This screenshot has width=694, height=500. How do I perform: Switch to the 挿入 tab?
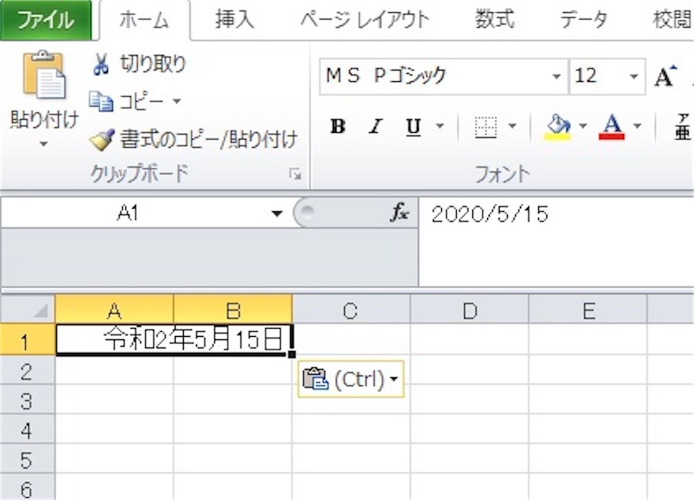coord(234,20)
